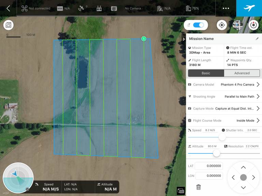Delete waypoint with trash icon

(199, 187)
